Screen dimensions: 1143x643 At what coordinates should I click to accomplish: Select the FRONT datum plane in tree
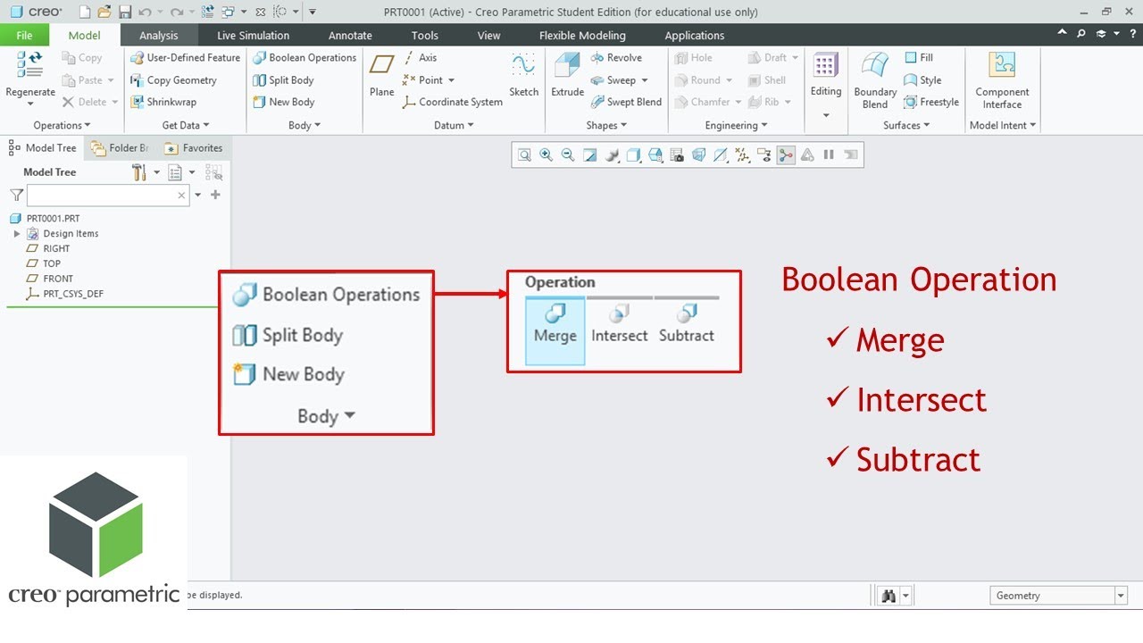tap(50, 279)
